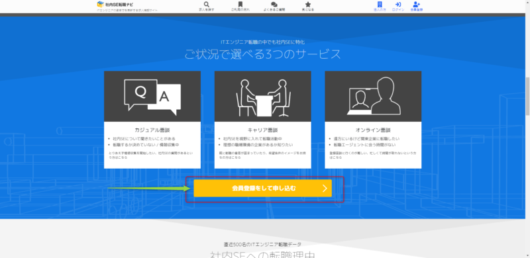Click the page vertical scrollbar thumb
This screenshot has height=258, width=530.
[x=527, y=96]
